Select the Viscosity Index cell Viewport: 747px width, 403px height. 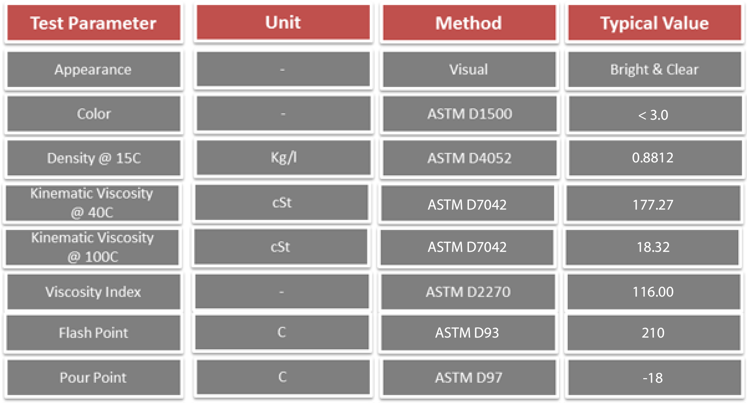click(93, 292)
